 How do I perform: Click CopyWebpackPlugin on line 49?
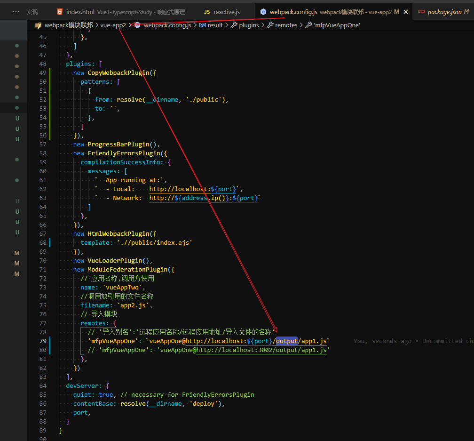coord(118,73)
